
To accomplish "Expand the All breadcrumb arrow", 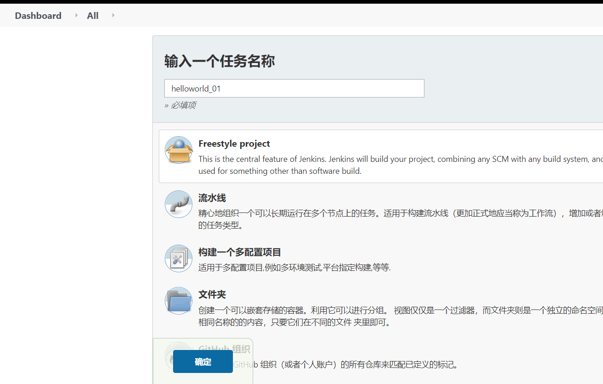I will 113,15.
